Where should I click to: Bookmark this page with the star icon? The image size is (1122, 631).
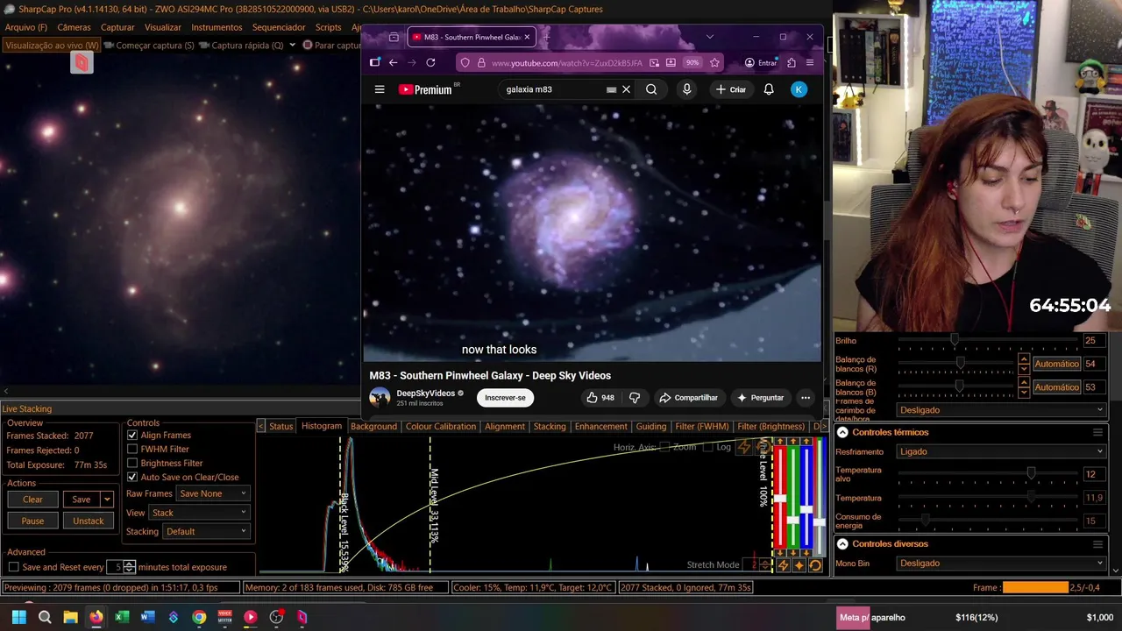click(x=714, y=62)
